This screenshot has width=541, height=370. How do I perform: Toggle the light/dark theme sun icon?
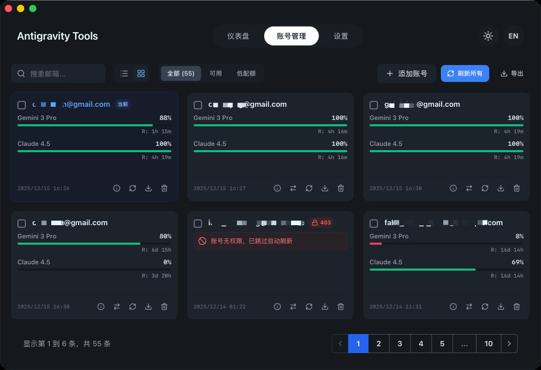(488, 36)
